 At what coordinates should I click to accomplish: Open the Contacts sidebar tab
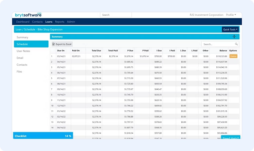click(x=31, y=65)
